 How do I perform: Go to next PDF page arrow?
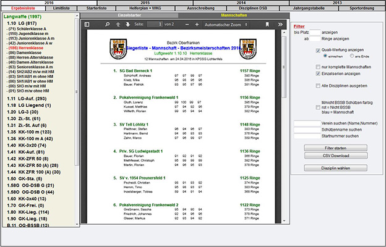(x=128, y=25)
